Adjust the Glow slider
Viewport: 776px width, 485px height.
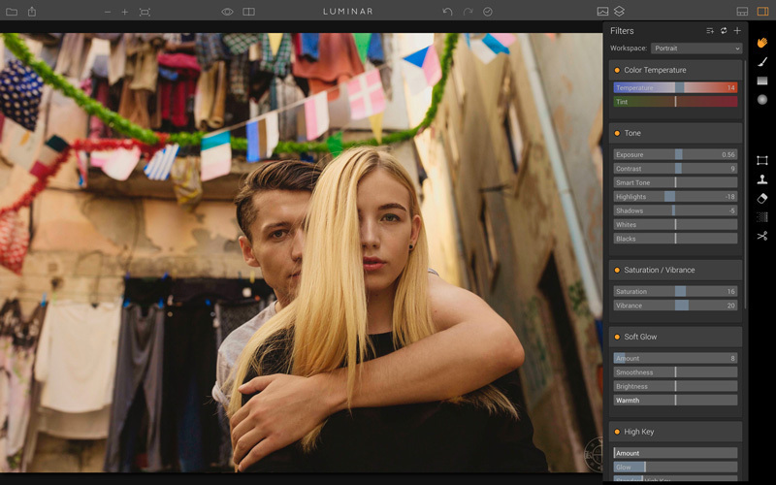675,468
